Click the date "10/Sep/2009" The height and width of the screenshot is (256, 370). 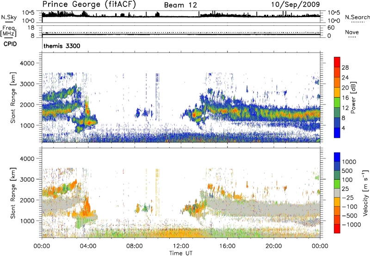tap(296, 5)
